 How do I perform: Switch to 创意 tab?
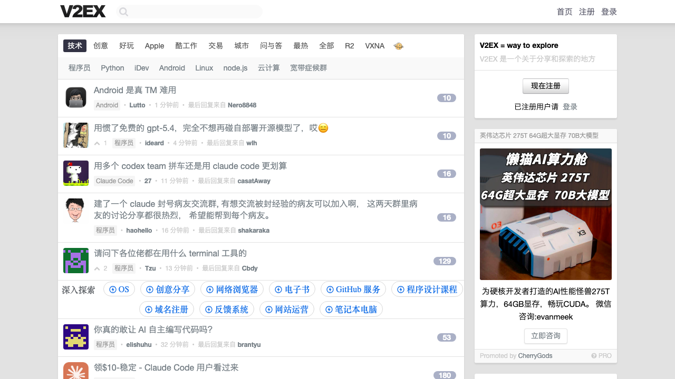[101, 46]
